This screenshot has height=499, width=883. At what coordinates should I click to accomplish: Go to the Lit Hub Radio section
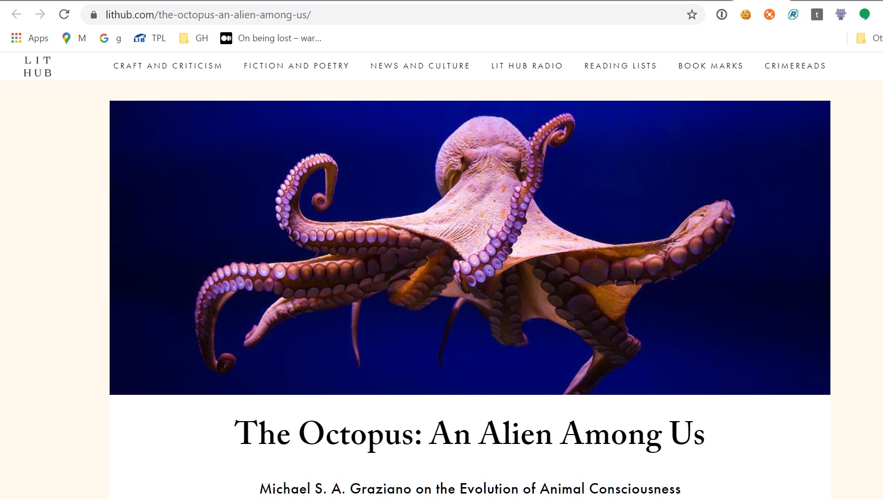point(527,66)
